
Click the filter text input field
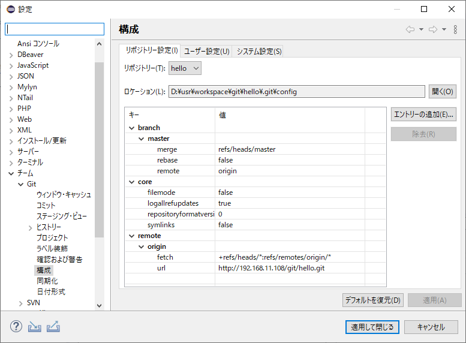55,29
